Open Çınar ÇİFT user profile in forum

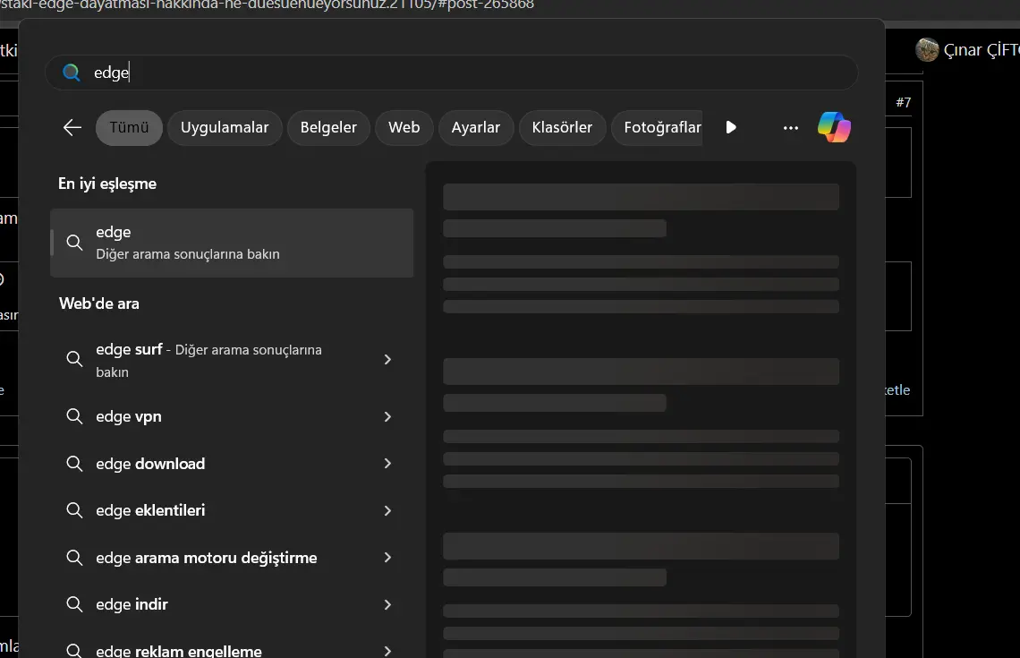click(x=981, y=50)
